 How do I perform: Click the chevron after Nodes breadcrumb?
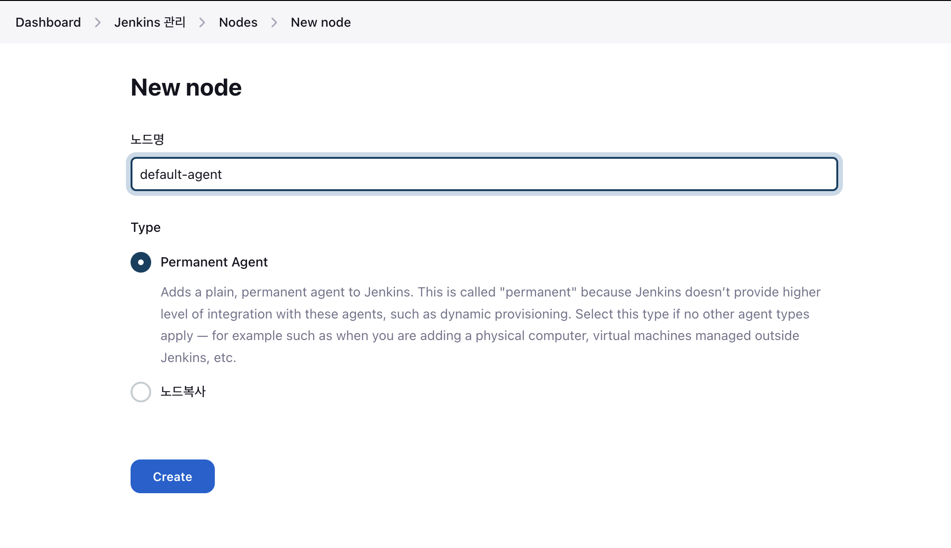[x=274, y=22]
